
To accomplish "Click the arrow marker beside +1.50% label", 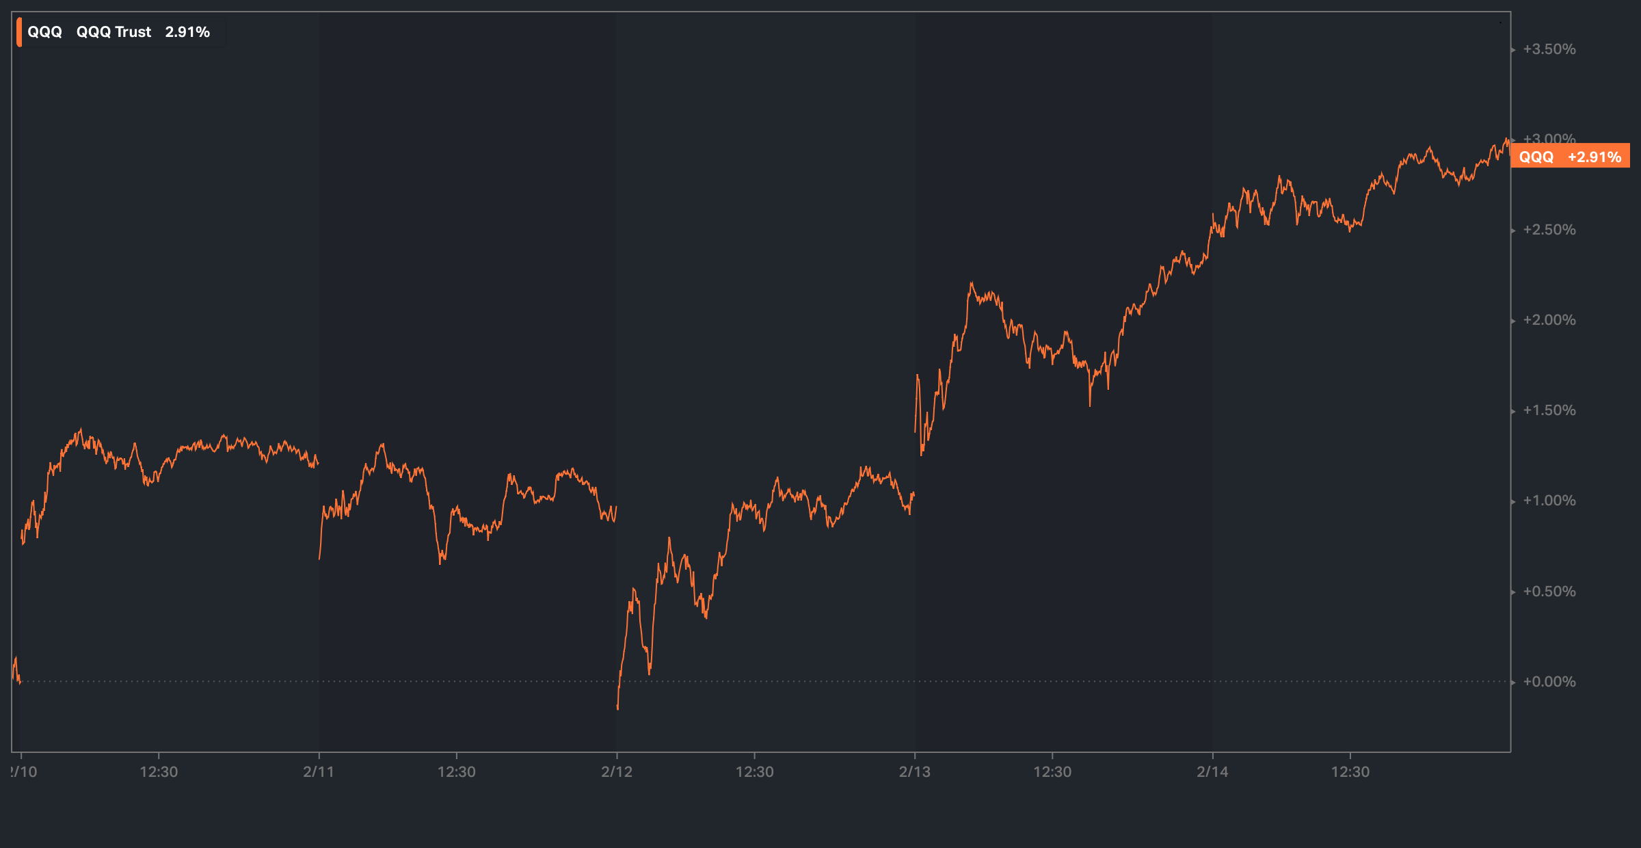I will coord(1514,411).
